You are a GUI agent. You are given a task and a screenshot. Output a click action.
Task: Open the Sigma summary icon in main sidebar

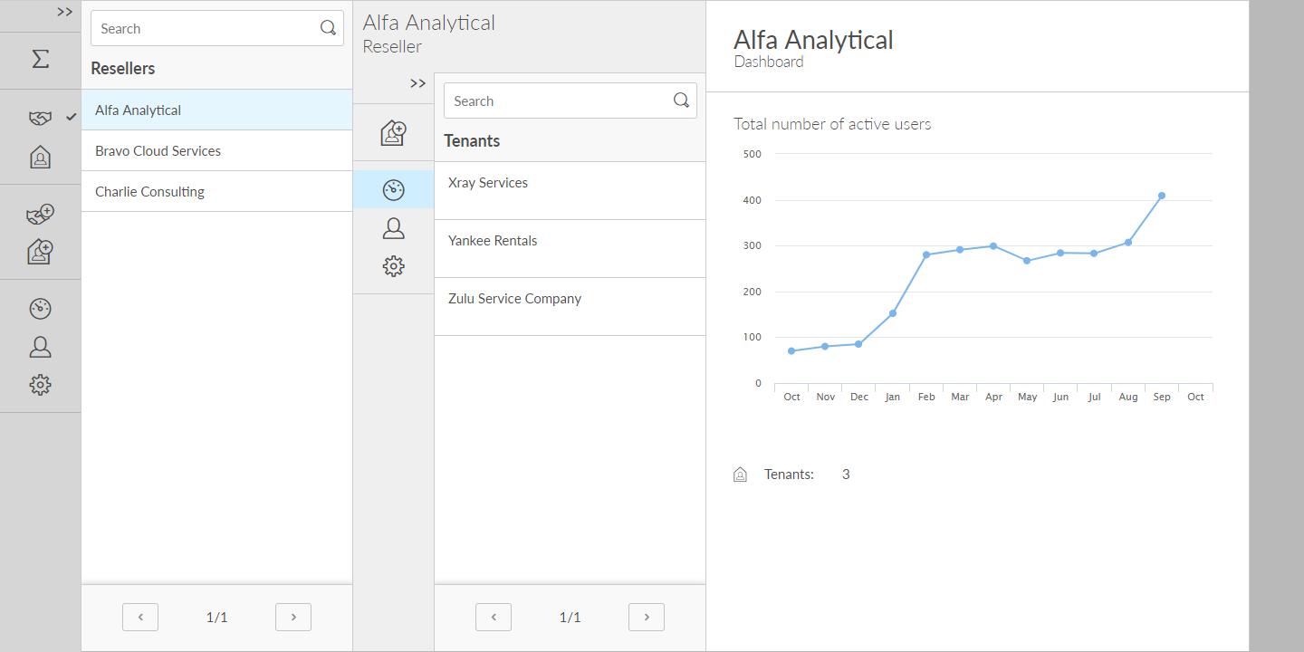(x=40, y=60)
